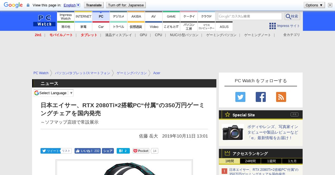Open 家電 tab
Viewport: 335px width, 175px height.
pos(83,26)
